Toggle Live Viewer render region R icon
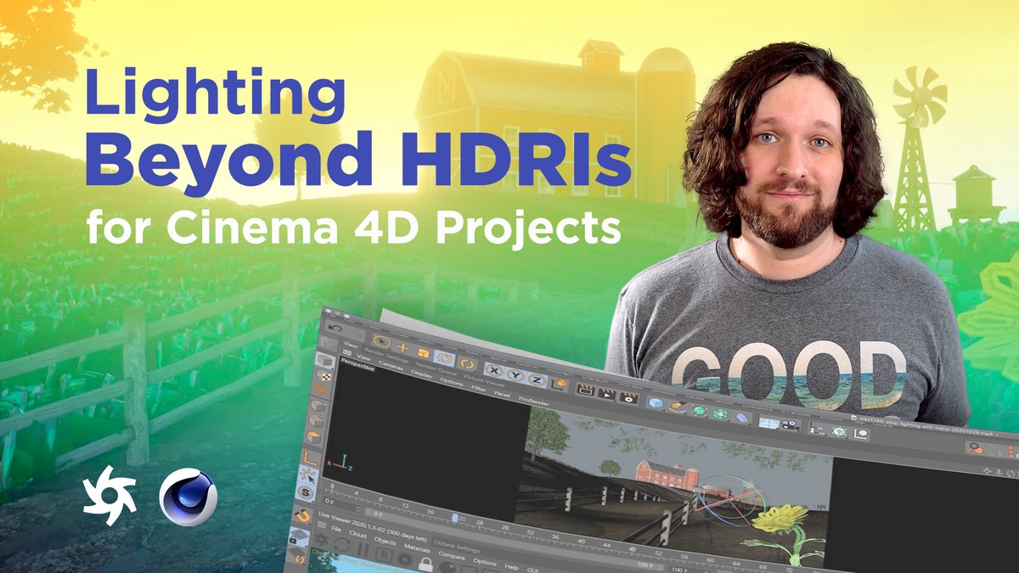This screenshot has width=1019, height=573. point(384,554)
